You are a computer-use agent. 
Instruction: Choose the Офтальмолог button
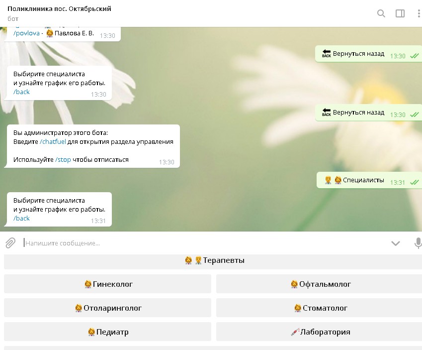(x=319, y=284)
